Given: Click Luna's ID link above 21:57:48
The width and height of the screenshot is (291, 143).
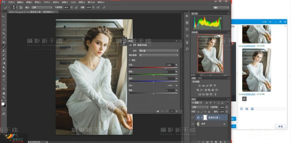Looking at the screenshot, I should point(250,94).
